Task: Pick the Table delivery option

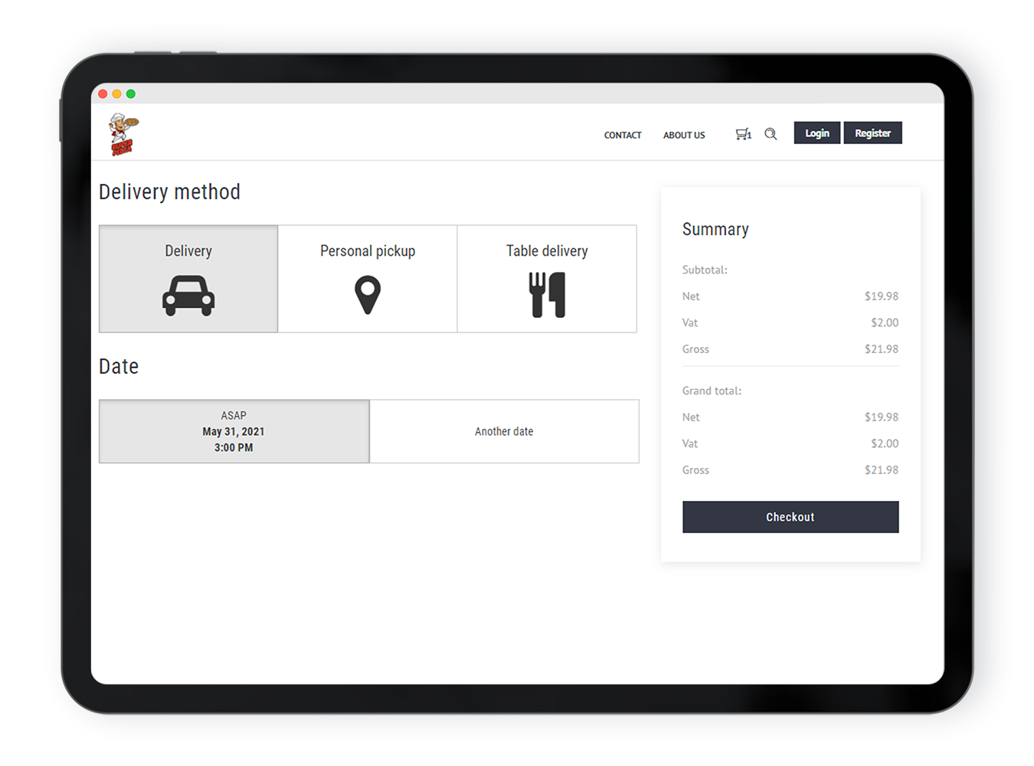Action: coord(547,251)
